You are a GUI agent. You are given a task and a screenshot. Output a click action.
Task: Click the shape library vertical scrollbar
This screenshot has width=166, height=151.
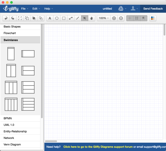coord(42,71)
